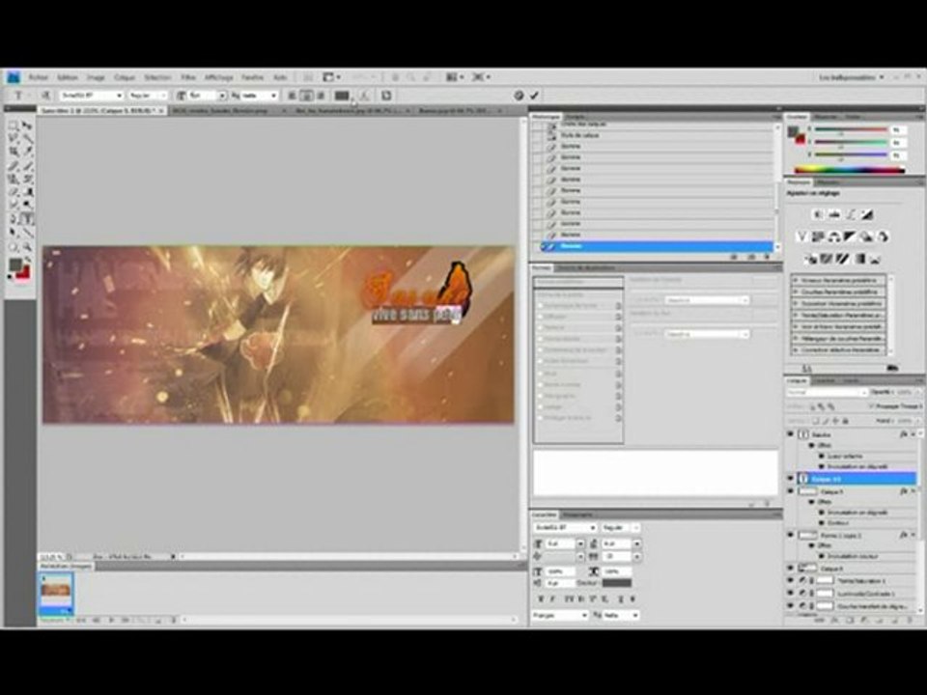The image size is (927, 695).
Task: Hide the Luminosité/Contraste 1 adjustment layer
Action: pyautogui.click(x=791, y=594)
